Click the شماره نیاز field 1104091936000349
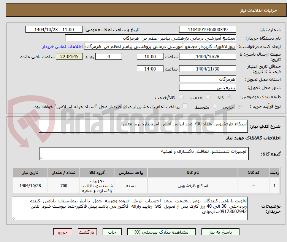287x242 pixels. click(x=208, y=30)
